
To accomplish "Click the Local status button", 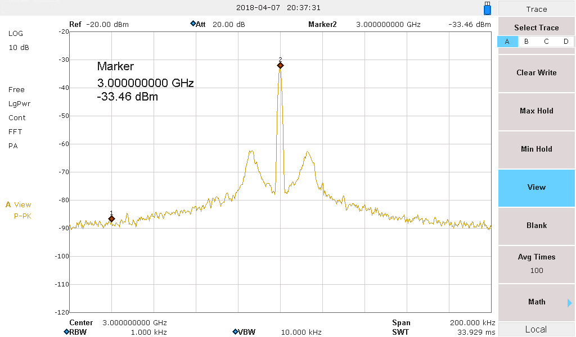I will (536, 329).
